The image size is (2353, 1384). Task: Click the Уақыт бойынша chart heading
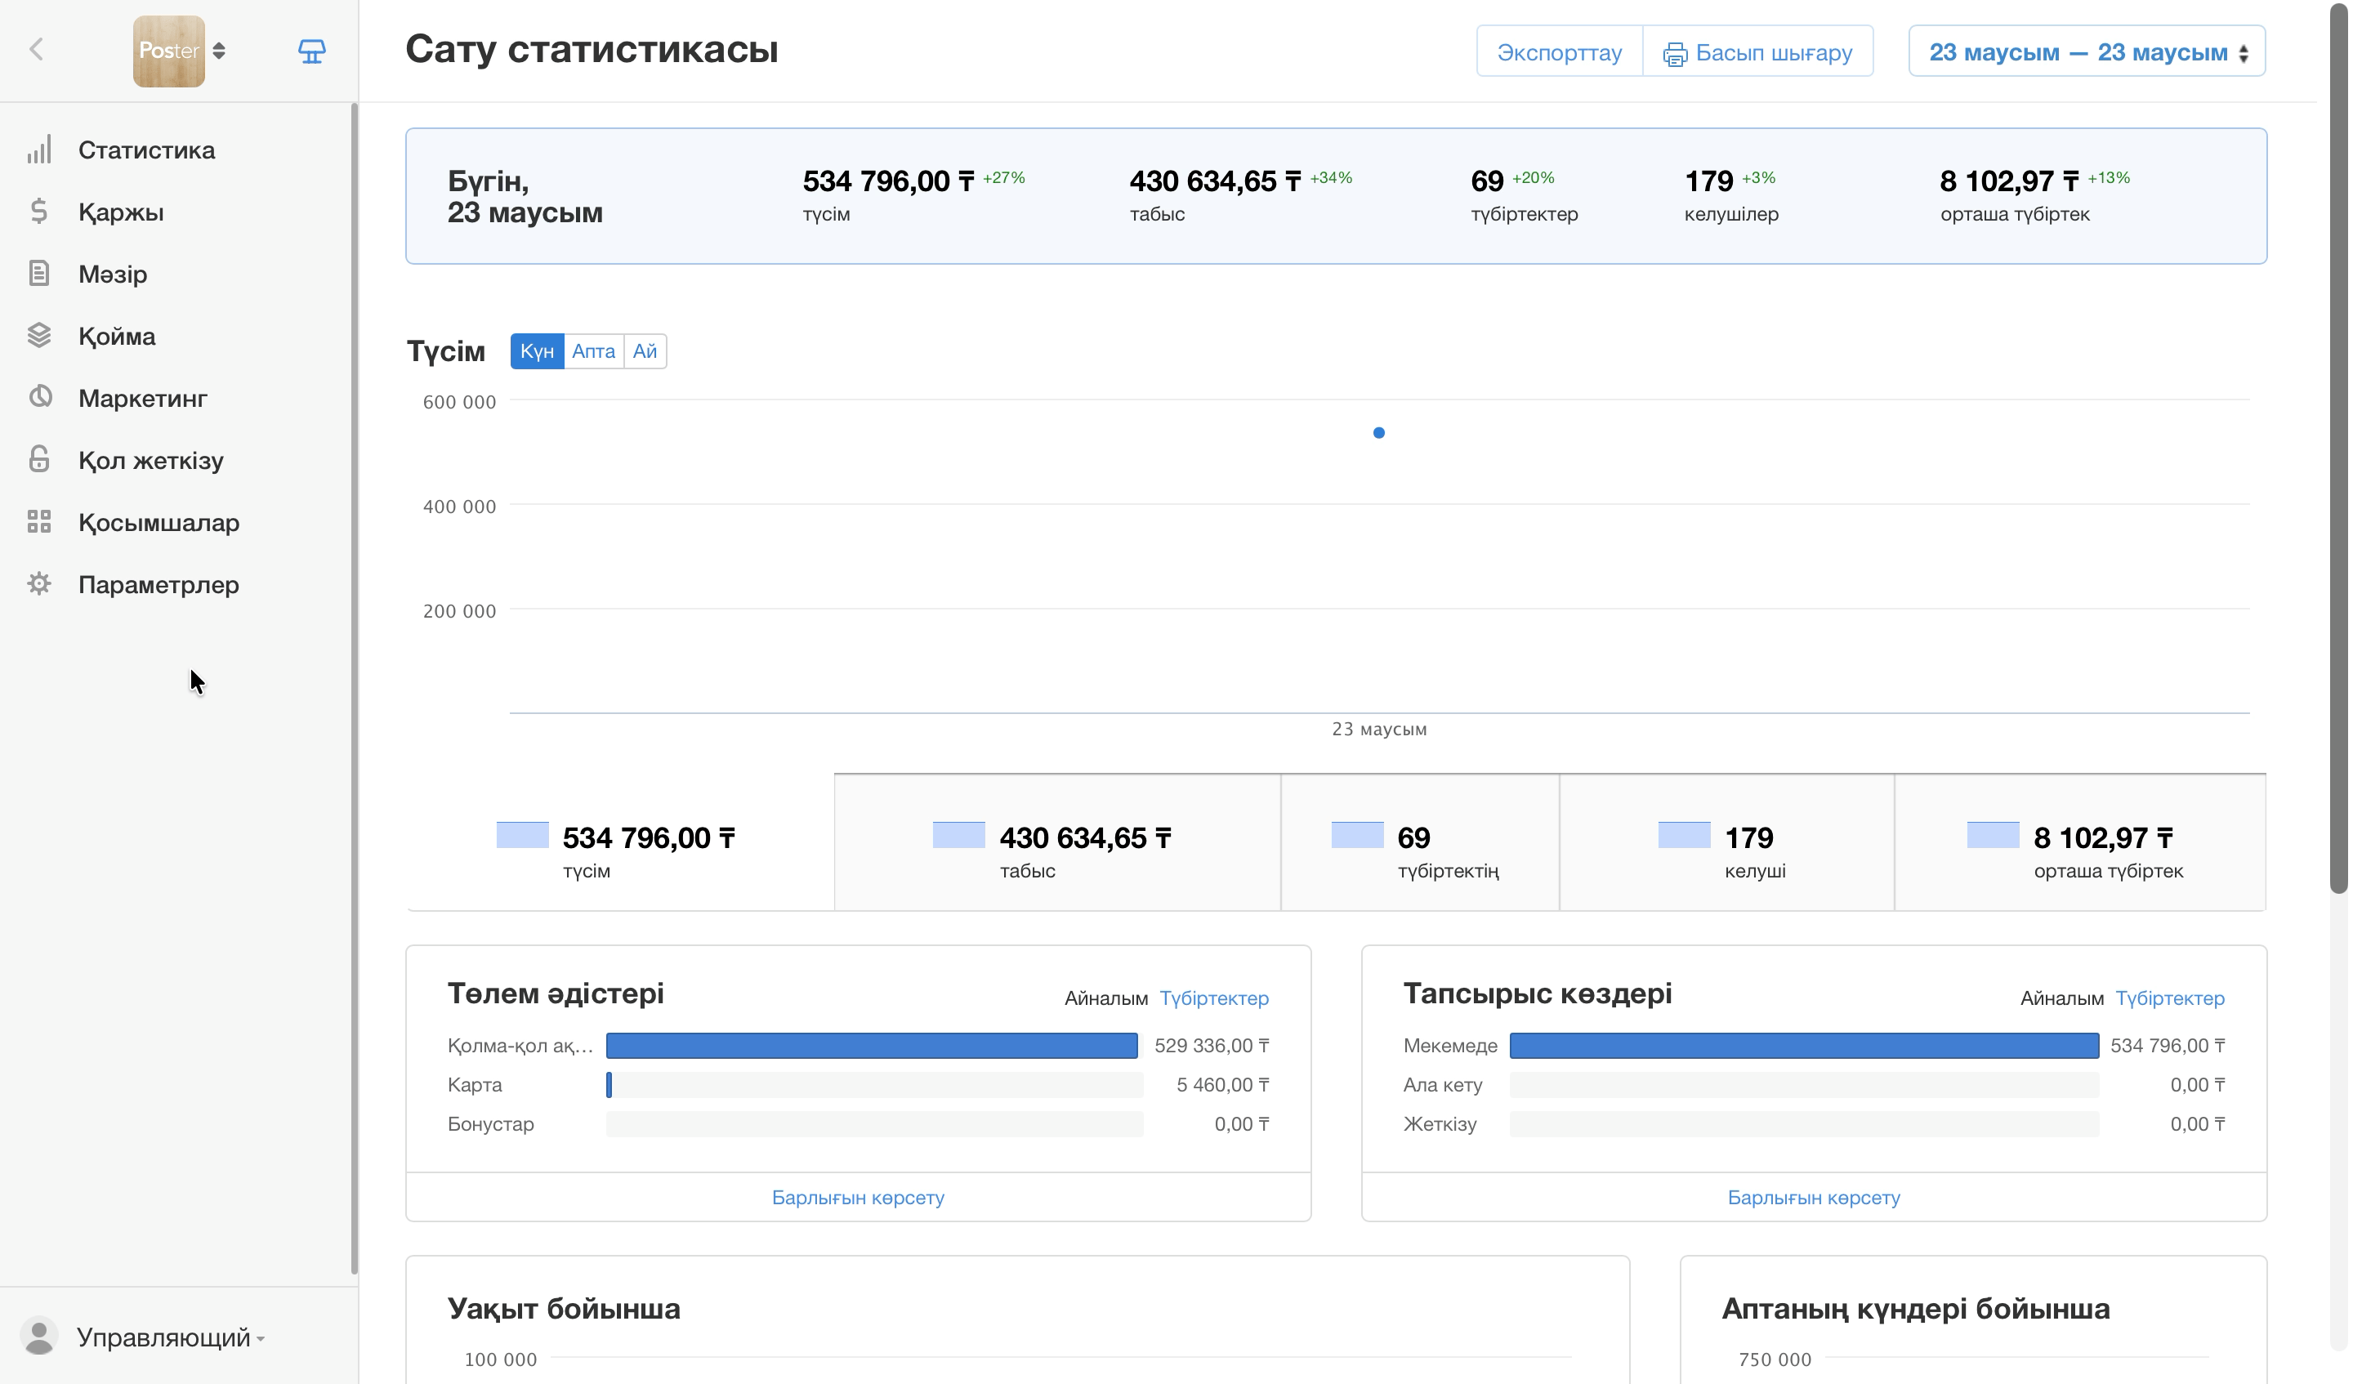[x=564, y=1310]
